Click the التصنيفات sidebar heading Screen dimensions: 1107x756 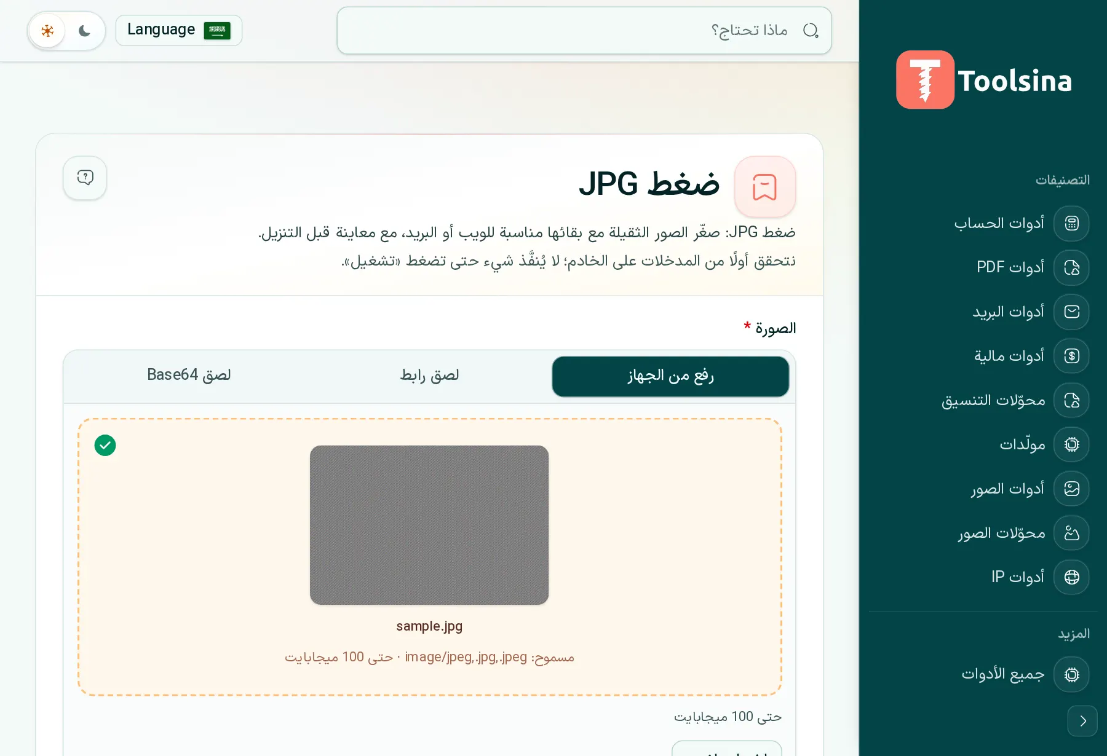point(1063,180)
